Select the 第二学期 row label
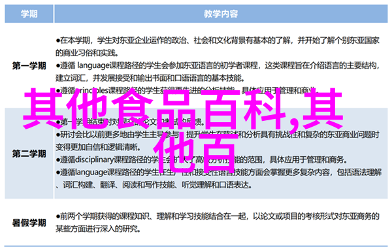Image resolution: width=392 pixels, height=251 pixels. [x=29, y=154]
